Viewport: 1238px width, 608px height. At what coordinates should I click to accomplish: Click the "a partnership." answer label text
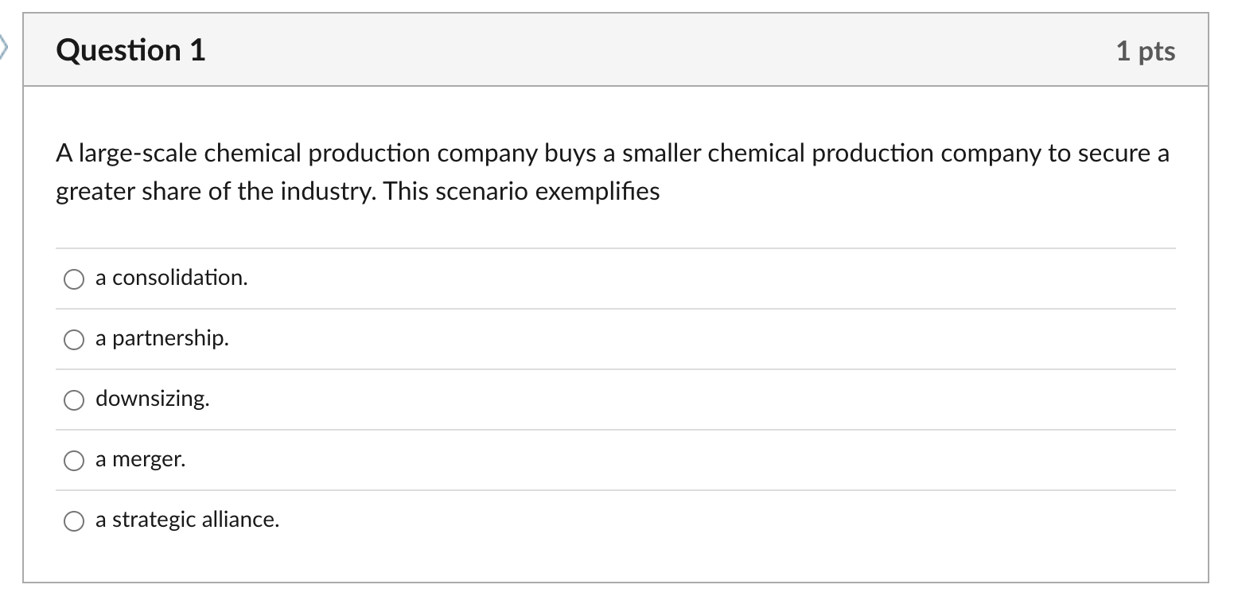[x=162, y=338]
